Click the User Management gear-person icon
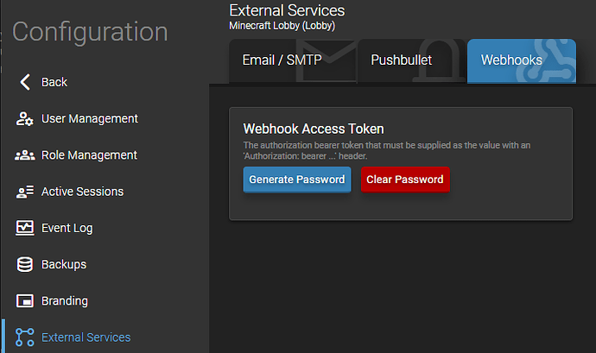 (25, 119)
